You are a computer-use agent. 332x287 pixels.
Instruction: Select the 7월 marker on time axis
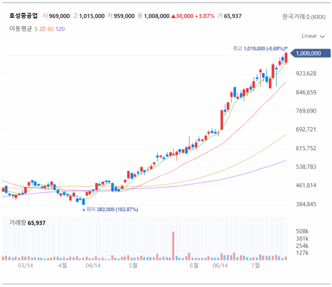255,266
